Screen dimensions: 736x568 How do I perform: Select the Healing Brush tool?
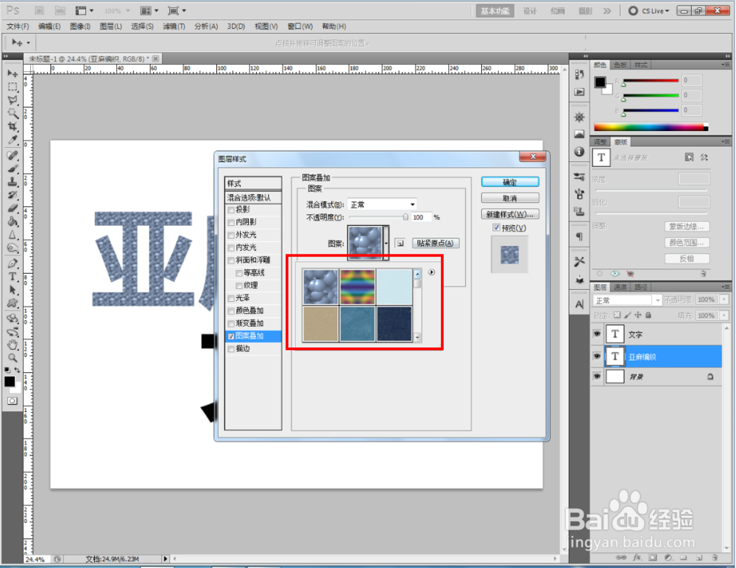pyautogui.click(x=13, y=155)
